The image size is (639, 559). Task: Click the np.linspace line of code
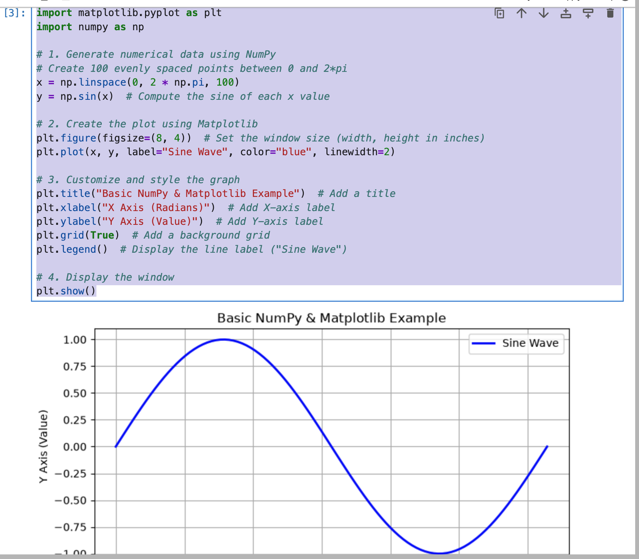pyautogui.click(x=138, y=83)
